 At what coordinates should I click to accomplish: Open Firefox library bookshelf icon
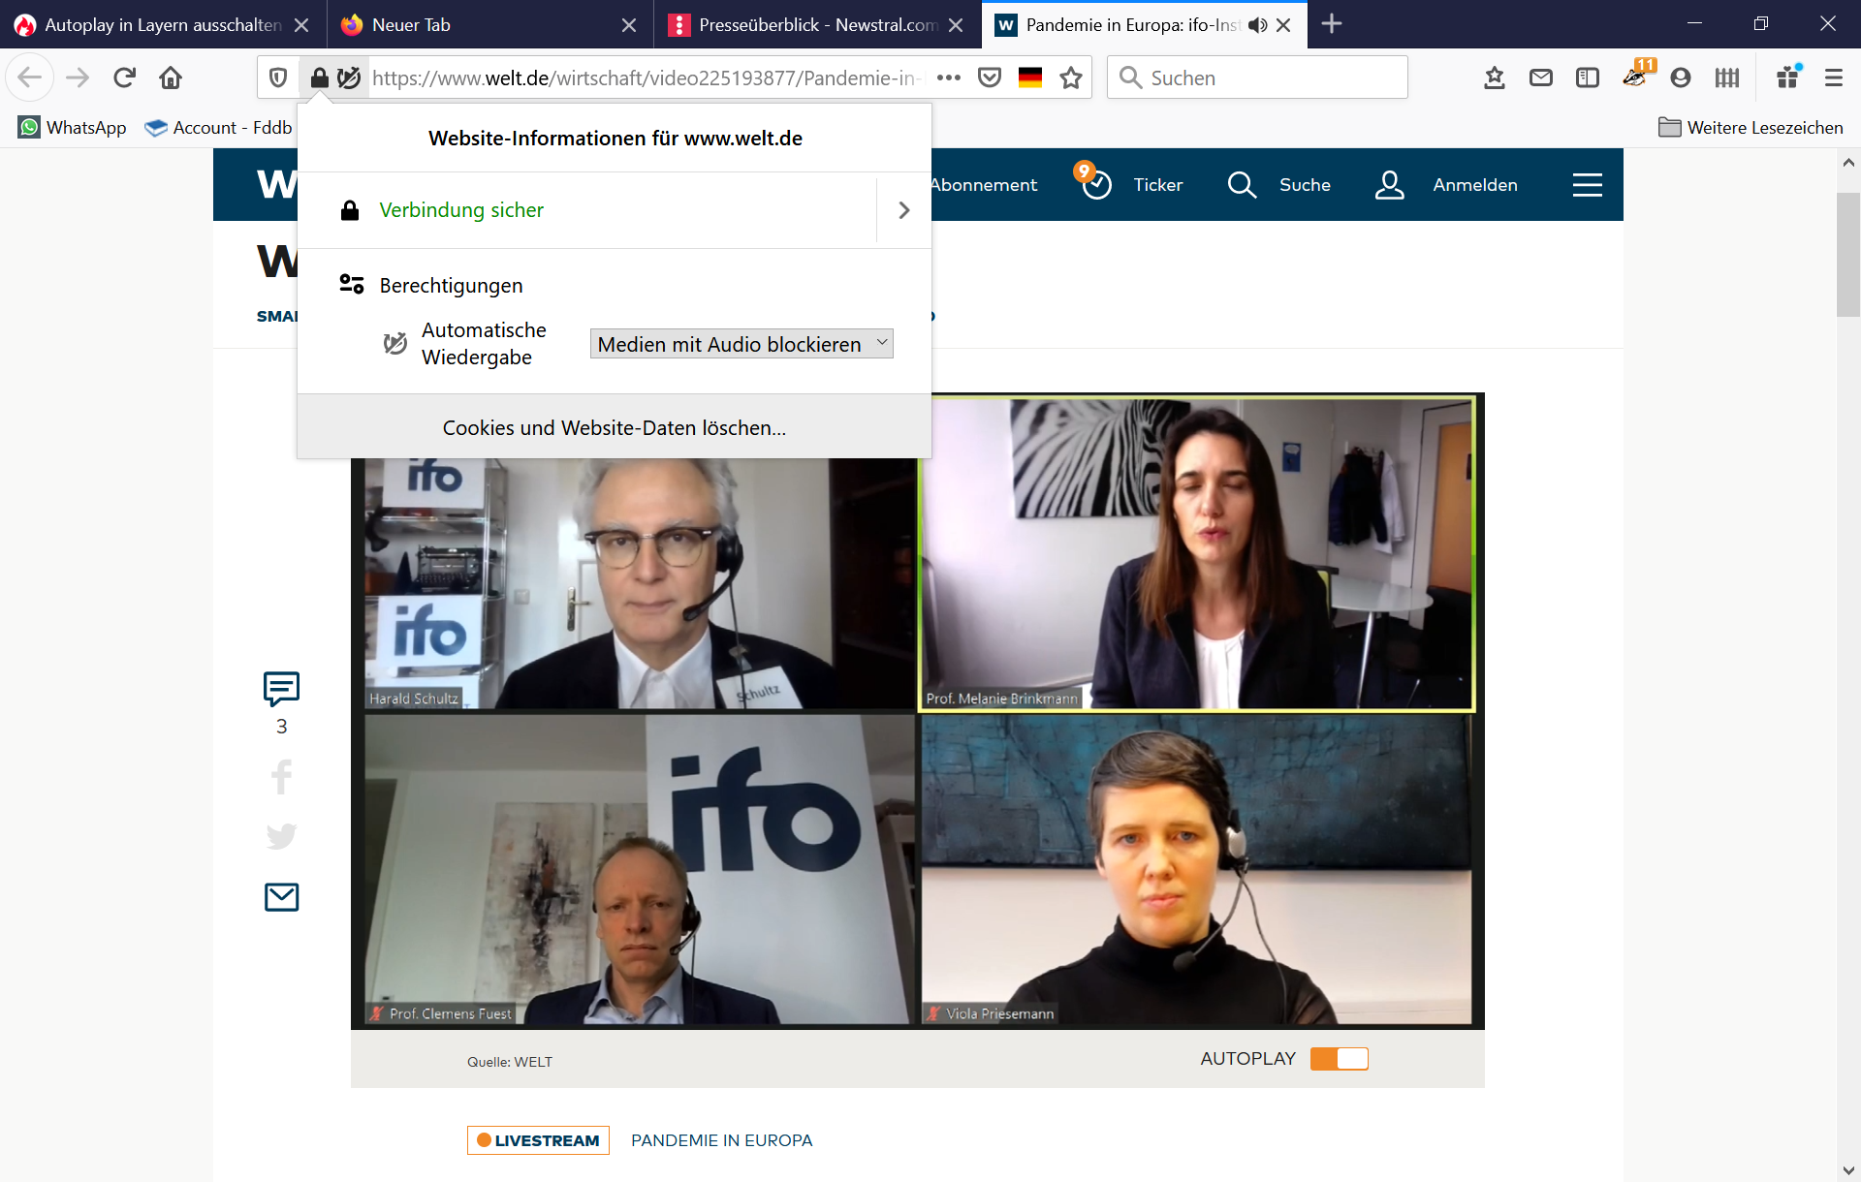pyautogui.click(x=1726, y=78)
